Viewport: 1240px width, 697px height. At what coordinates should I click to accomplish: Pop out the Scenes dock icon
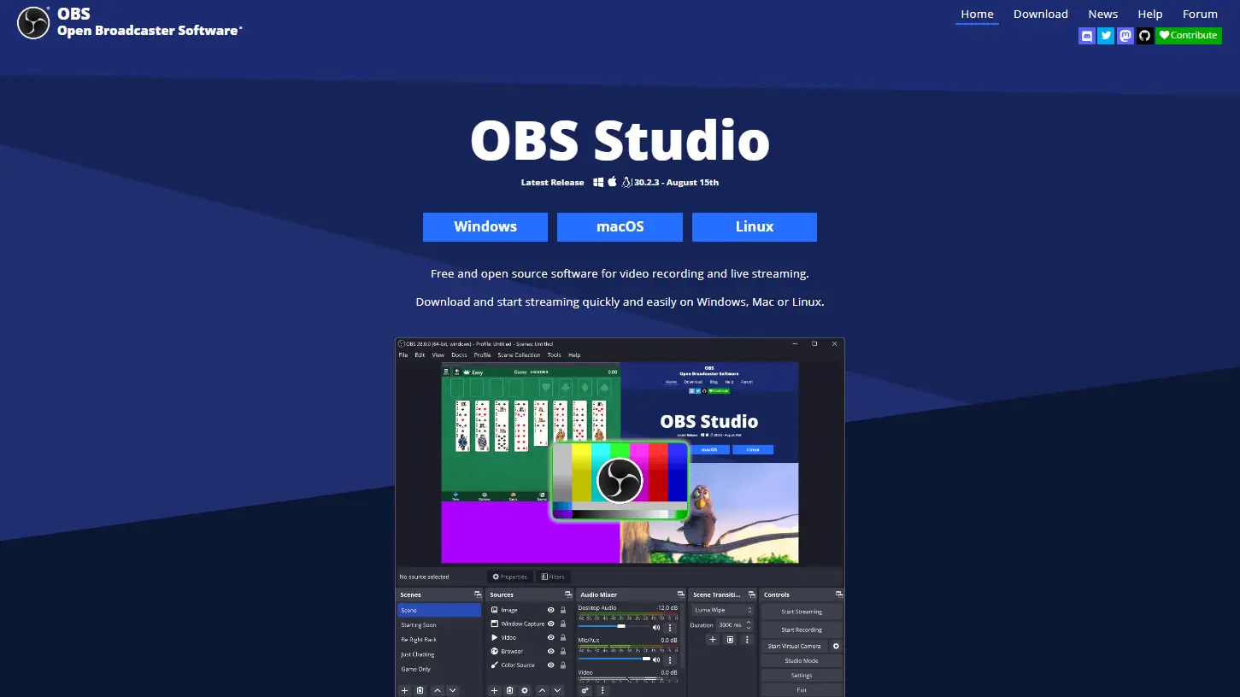[478, 594]
